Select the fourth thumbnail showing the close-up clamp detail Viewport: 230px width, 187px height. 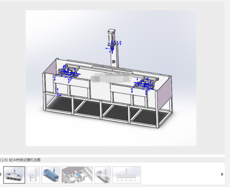coord(77,175)
